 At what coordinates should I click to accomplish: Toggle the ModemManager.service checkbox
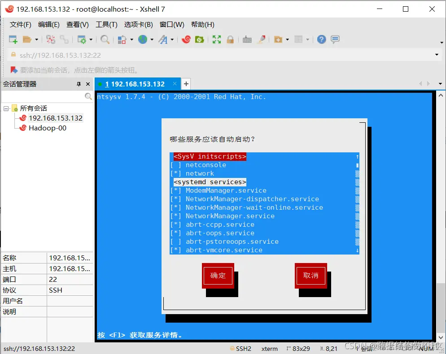[175, 190]
